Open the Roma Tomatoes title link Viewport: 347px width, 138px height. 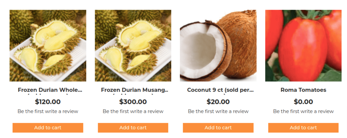(x=303, y=90)
